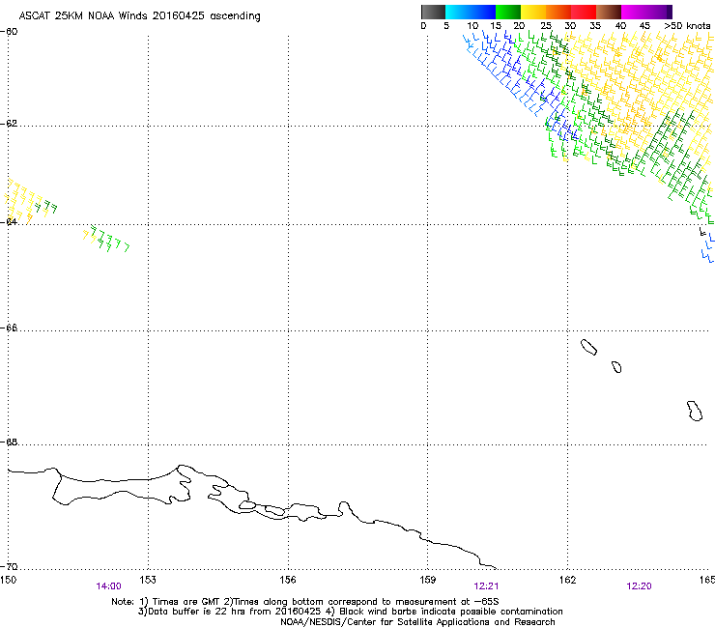Screen dimensions: 715x628
Task: Click the green 15-20 knots color segment
Action: click(x=508, y=12)
